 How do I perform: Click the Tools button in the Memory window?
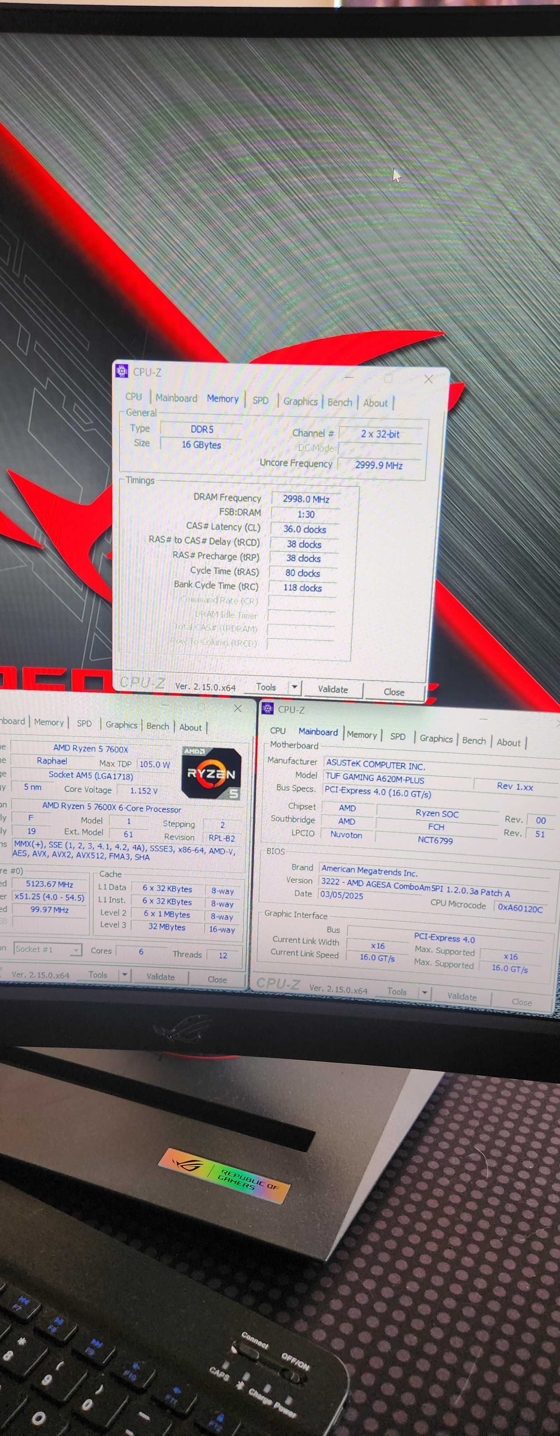pyautogui.click(x=266, y=687)
